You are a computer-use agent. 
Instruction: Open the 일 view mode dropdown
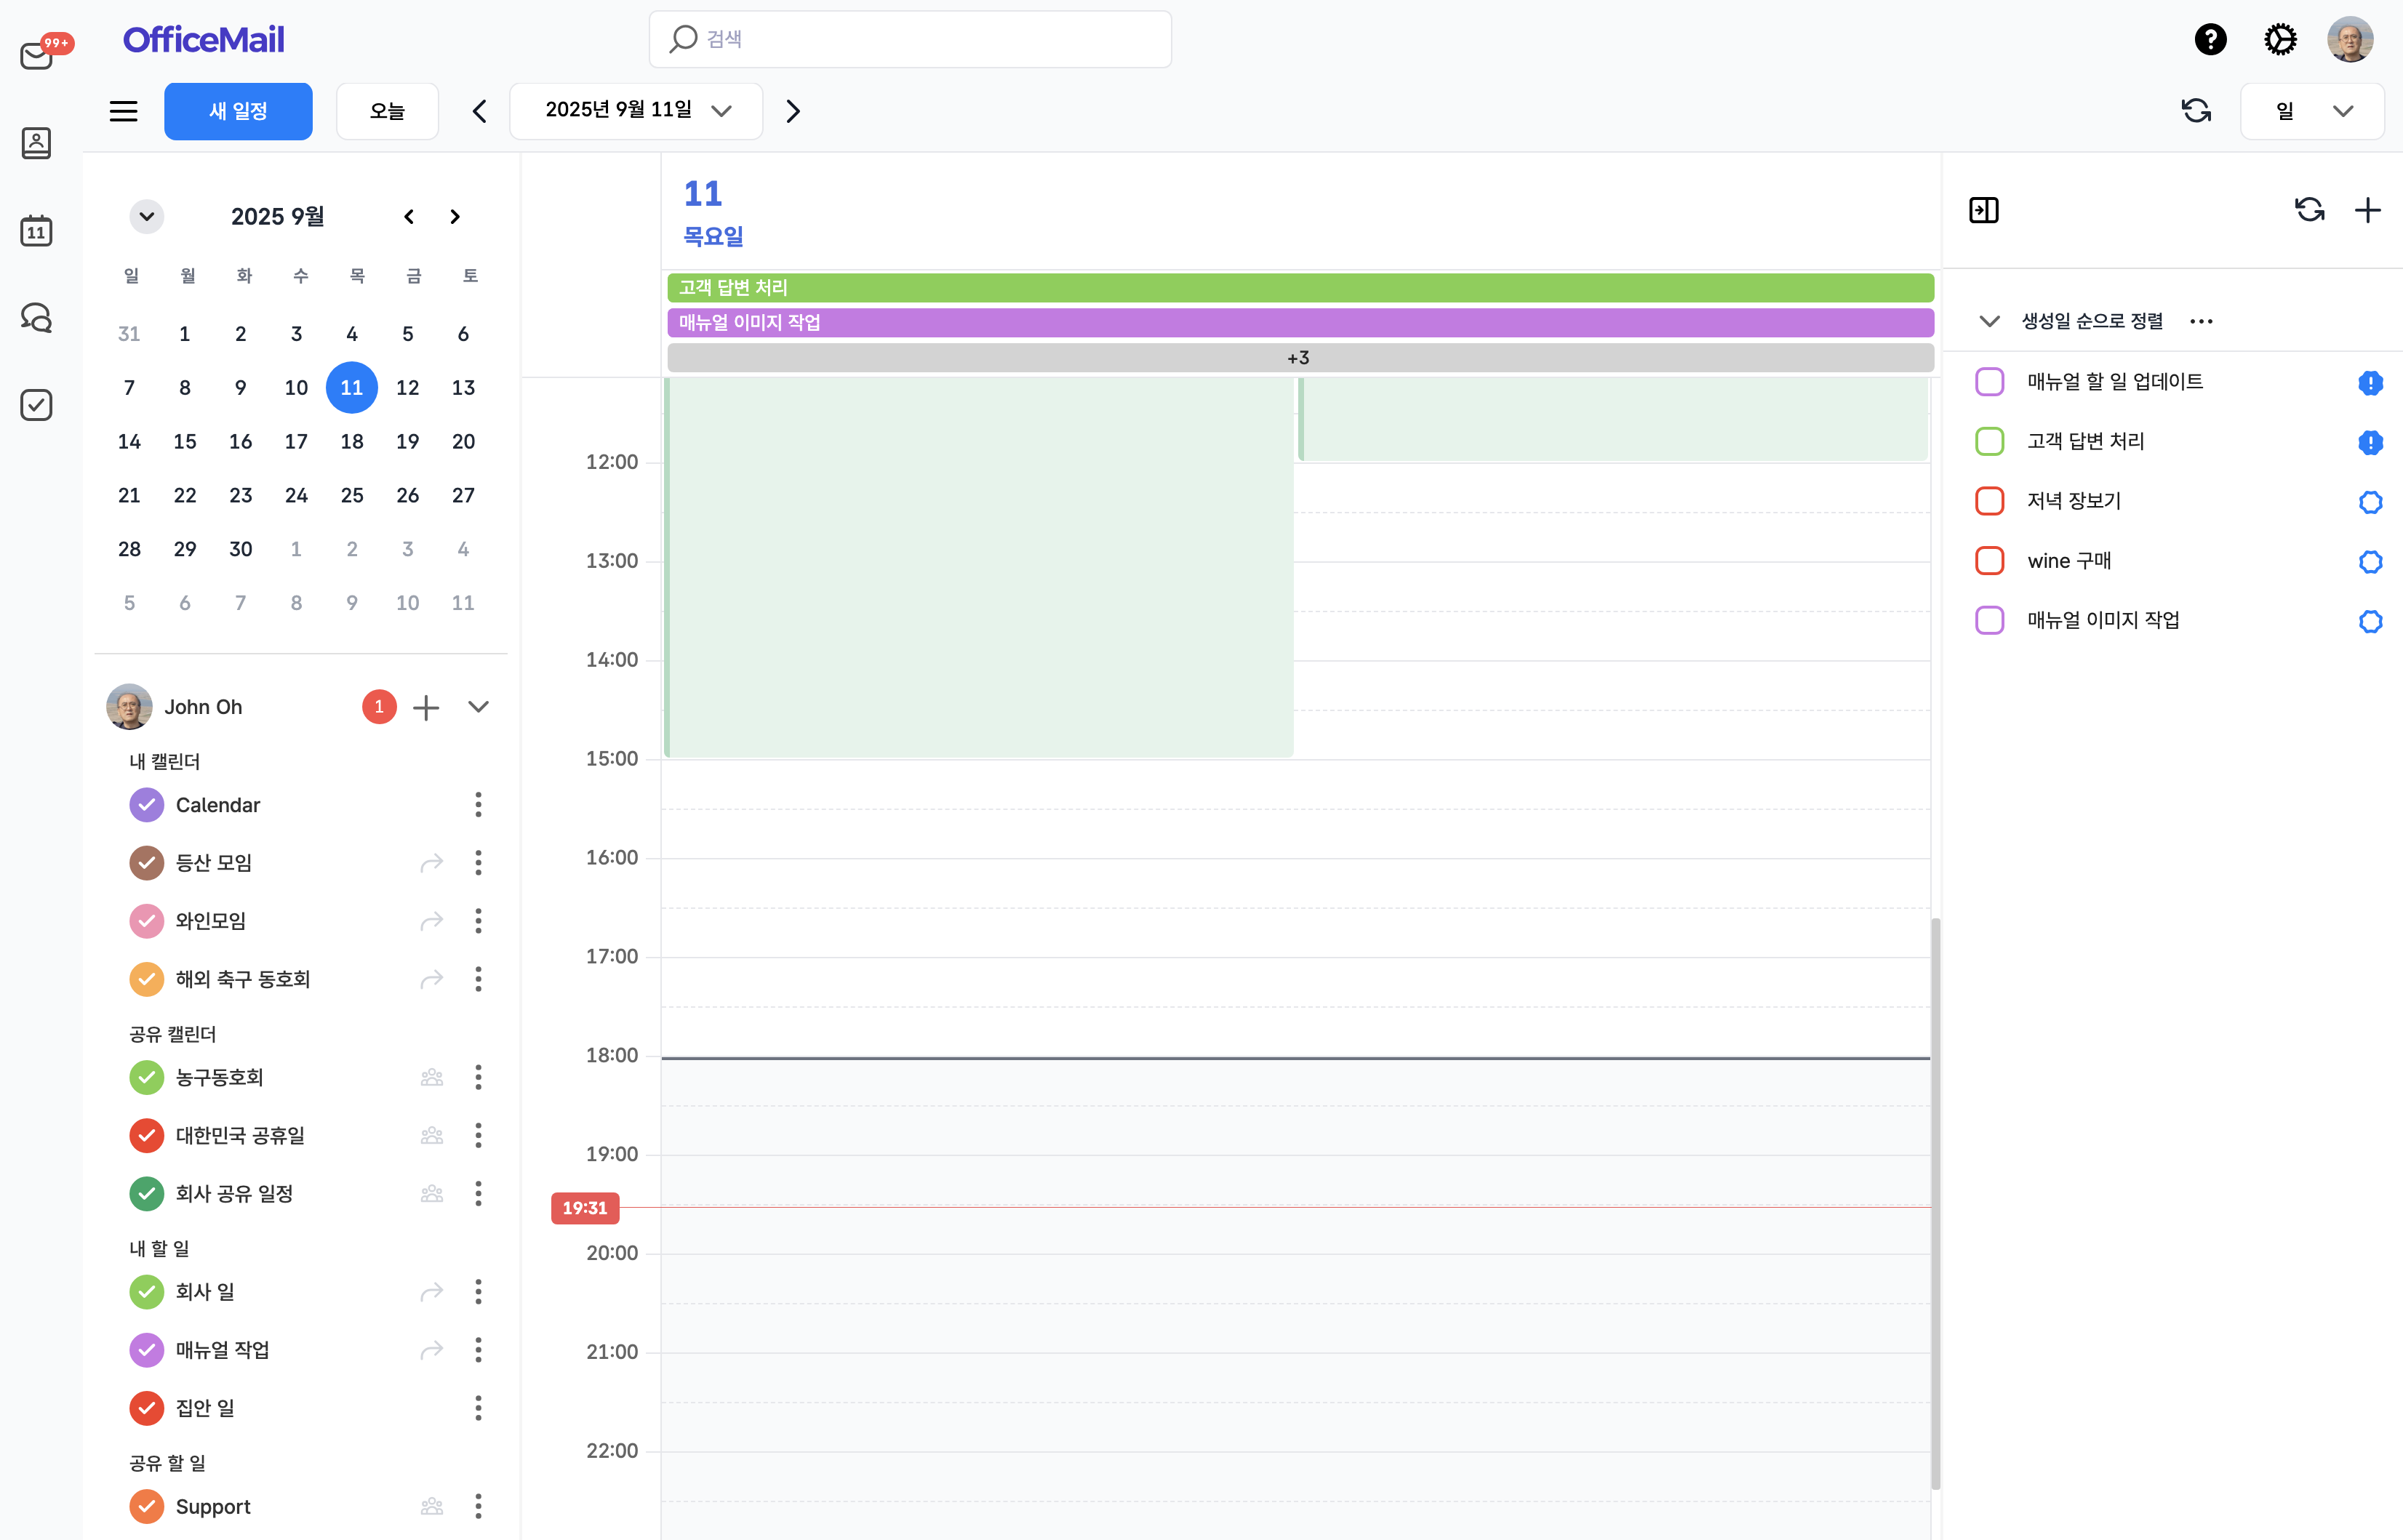(x=2312, y=111)
